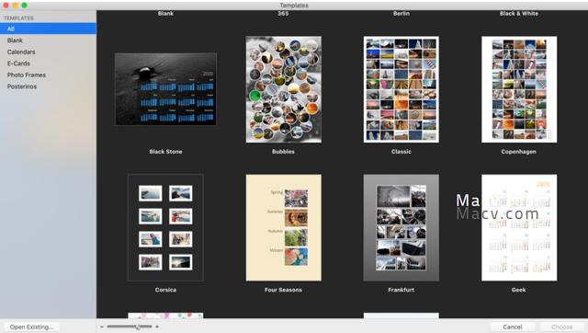Click the Frankfurt label

[x=401, y=290]
